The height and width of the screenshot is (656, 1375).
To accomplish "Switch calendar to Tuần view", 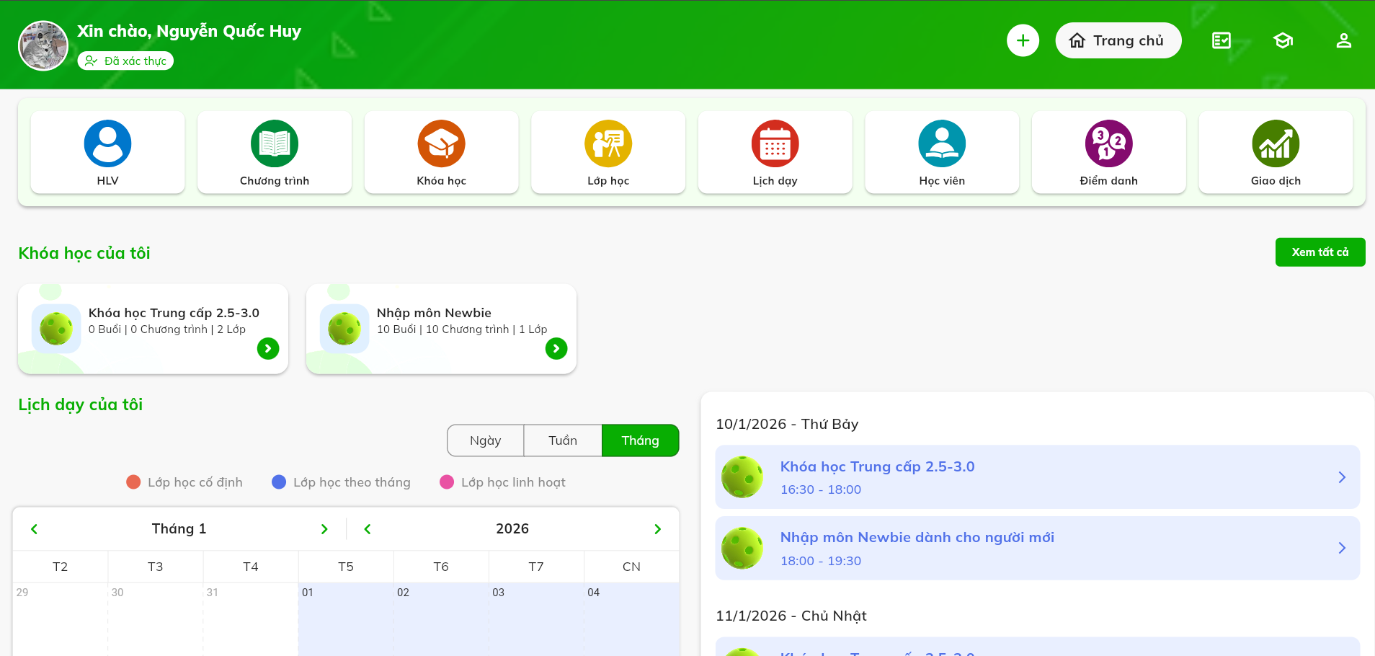I will [563, 440].
